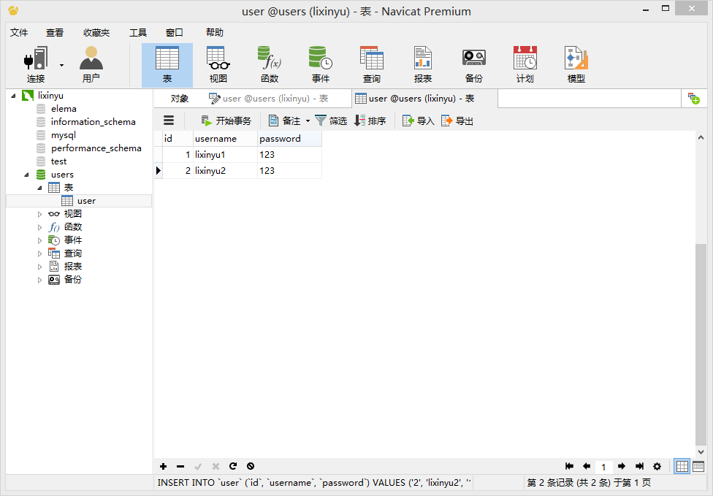Expand the 备份 node in tree
Viewport: 713px width, 496px height.
(x=39, y=280)
